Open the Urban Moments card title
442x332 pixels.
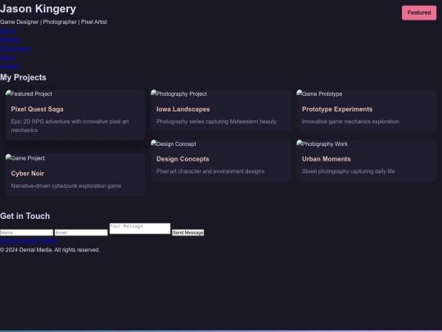pyautogui.click(x=326, y=159)
